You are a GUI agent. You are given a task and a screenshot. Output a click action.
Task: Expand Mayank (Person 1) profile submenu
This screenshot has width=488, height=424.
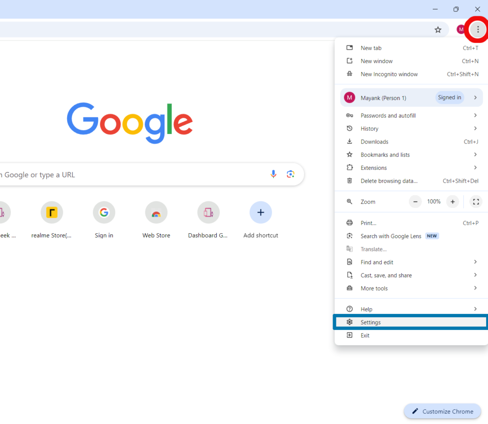(x=411, y=97)
